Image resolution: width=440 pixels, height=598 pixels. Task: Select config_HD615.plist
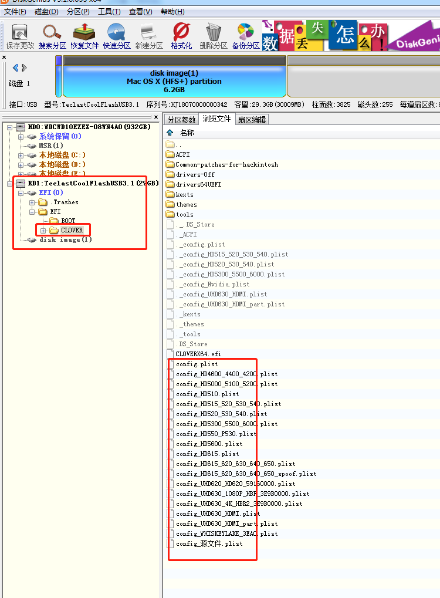click(208, 454)
